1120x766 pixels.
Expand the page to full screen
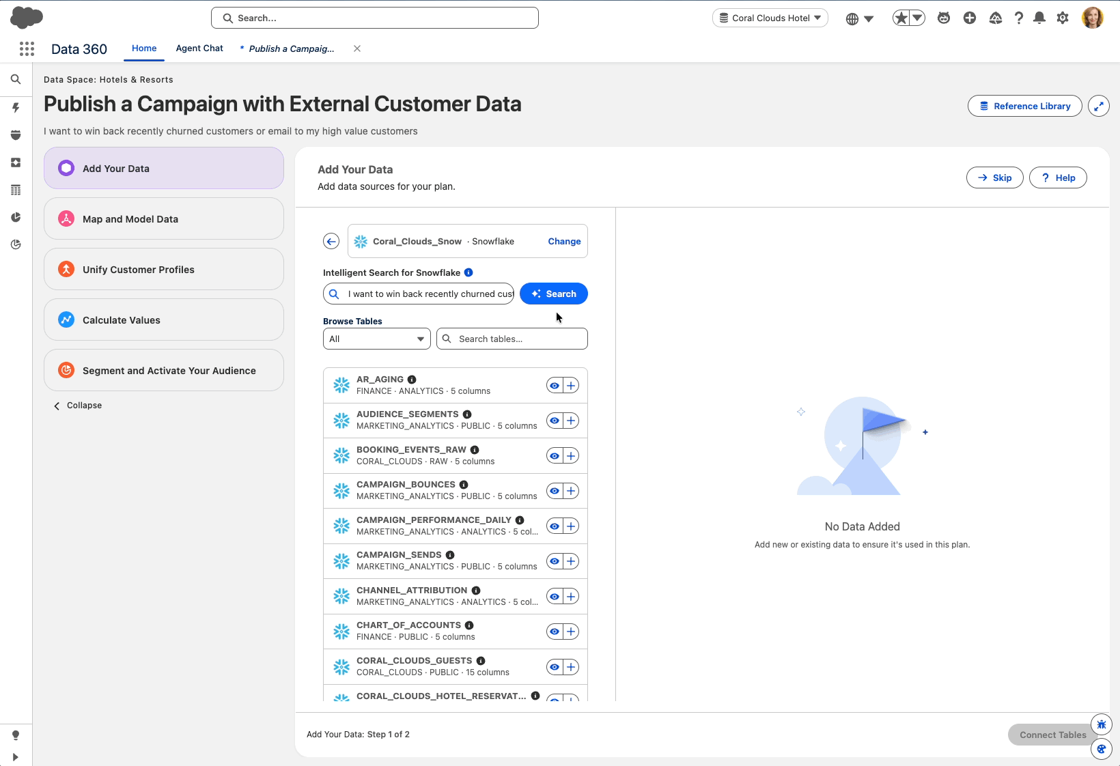point(1099,106)
